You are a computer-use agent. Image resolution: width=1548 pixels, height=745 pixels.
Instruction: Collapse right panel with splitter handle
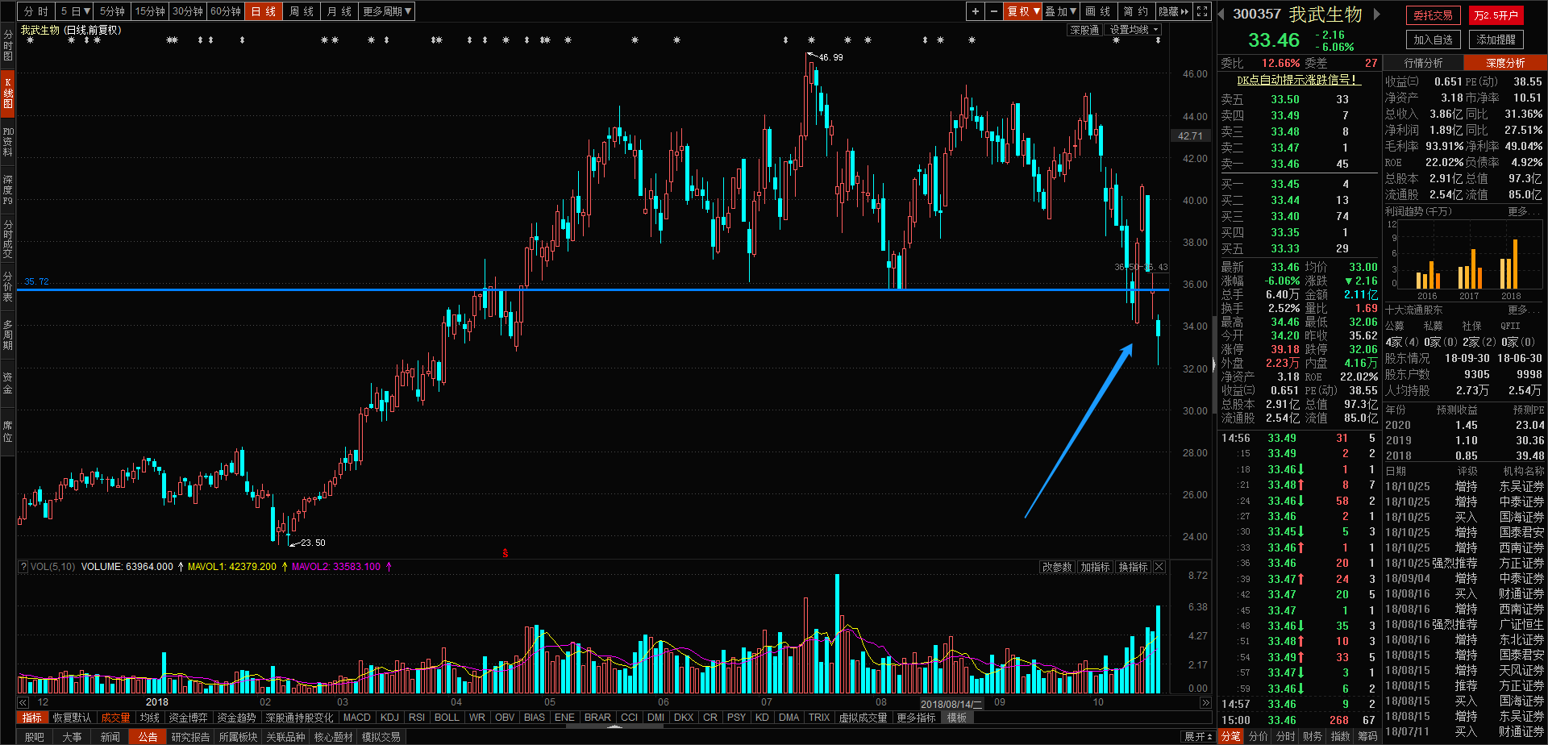tap(1213, 365)
